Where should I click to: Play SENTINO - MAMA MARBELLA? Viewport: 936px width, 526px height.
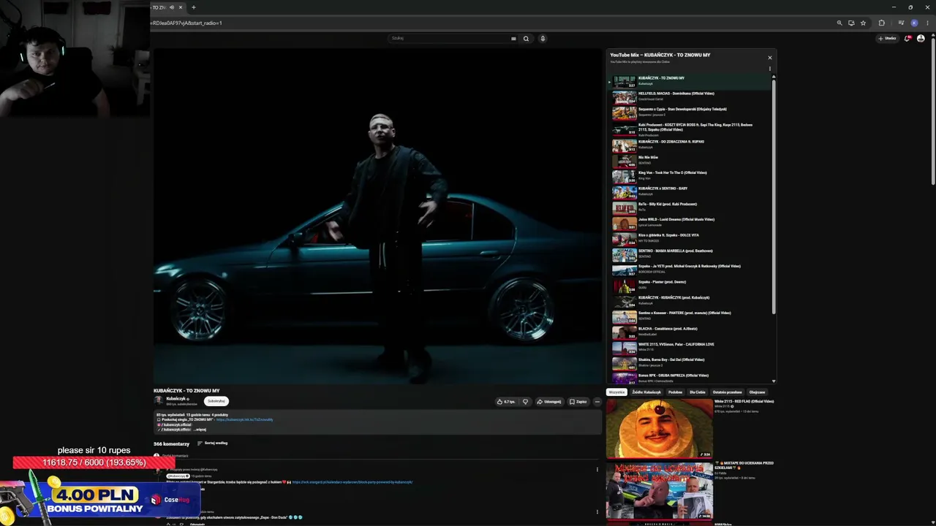coord(691,254)
